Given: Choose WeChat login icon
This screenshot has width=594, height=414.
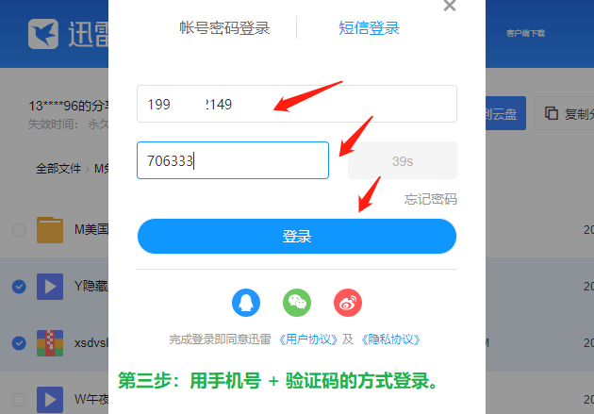Looking at the screenshot, I should point(297,303).
